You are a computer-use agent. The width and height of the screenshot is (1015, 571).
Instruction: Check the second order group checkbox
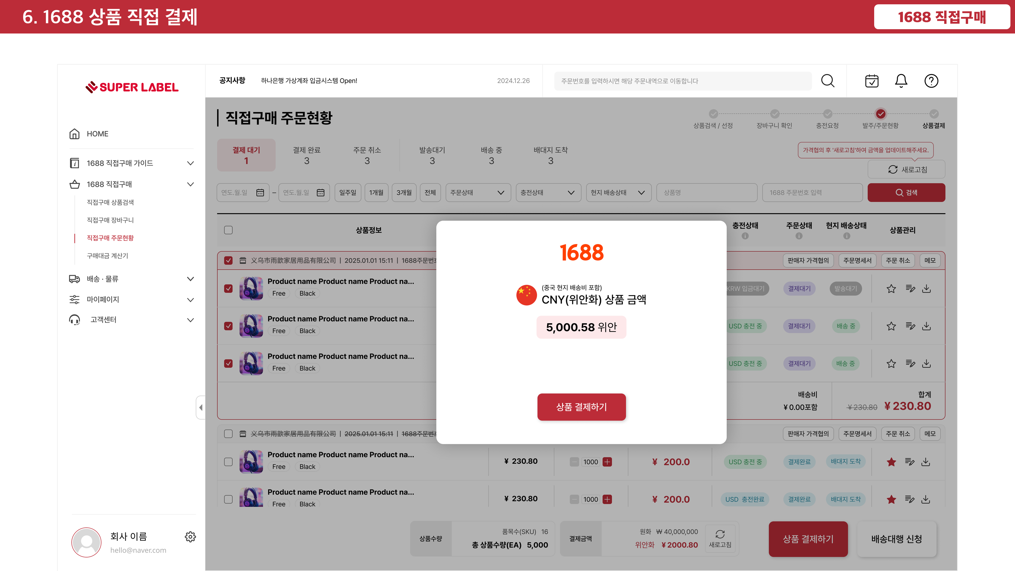(x=228, y=434)
